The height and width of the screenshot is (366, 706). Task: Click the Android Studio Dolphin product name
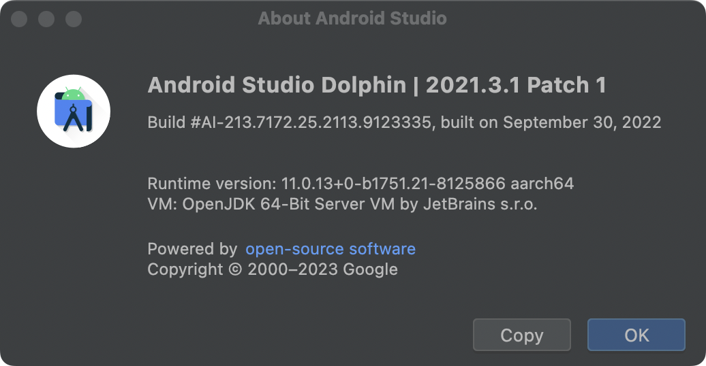[277, 86]
